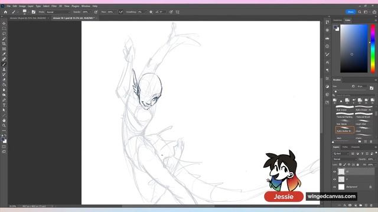
Task: Hide the Background layer
Action: coord(334,187)
